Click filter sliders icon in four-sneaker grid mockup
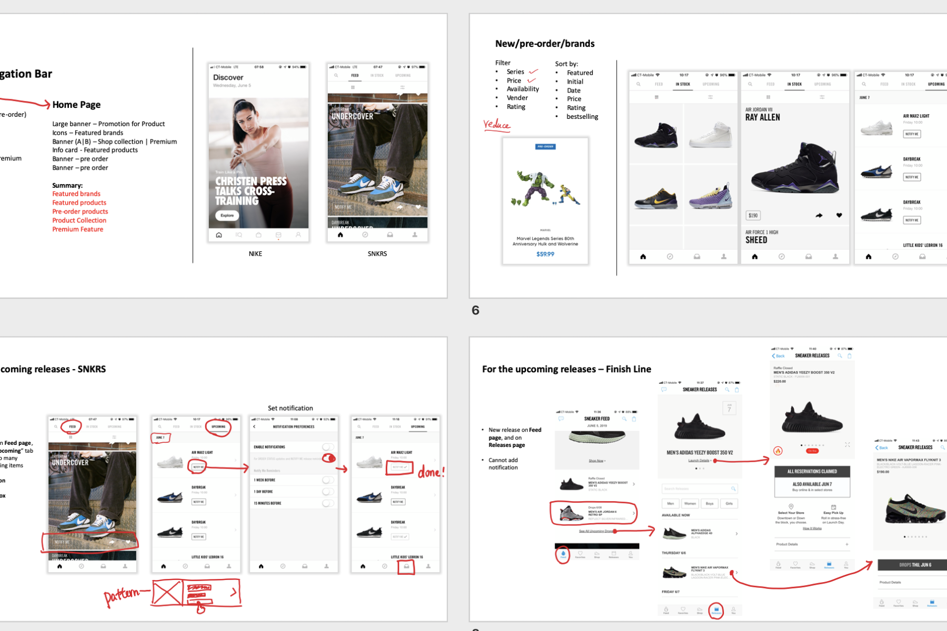The width and height of the screenshot is (947, 631). (710, 97)
